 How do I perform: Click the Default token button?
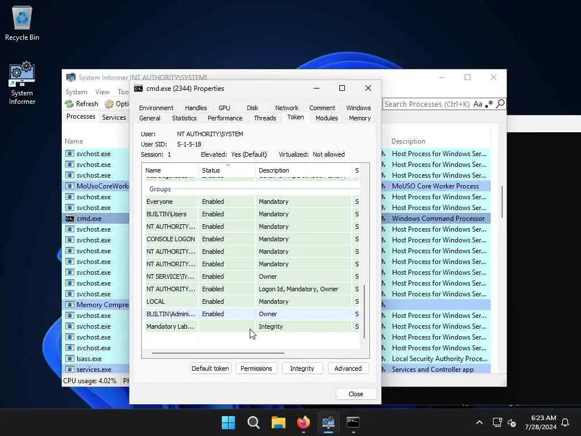click(210, 368)
